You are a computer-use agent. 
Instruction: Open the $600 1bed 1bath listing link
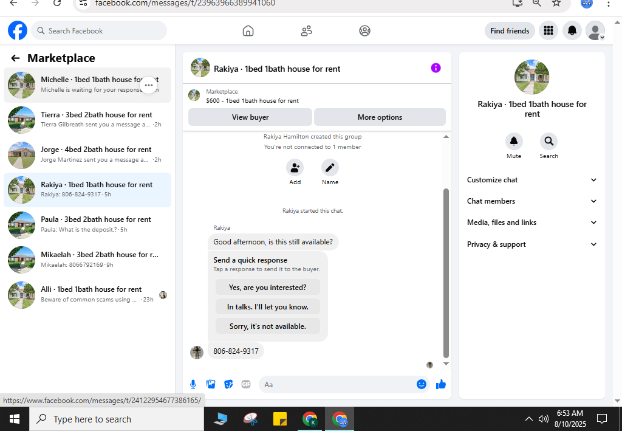coord(252,101)
